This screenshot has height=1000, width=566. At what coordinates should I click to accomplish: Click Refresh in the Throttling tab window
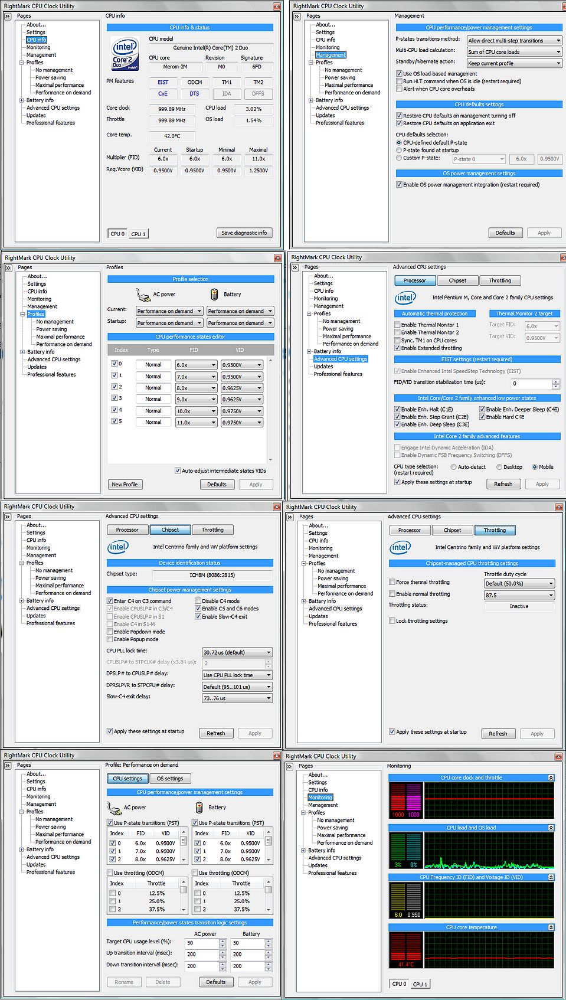[x=498, y=734]
